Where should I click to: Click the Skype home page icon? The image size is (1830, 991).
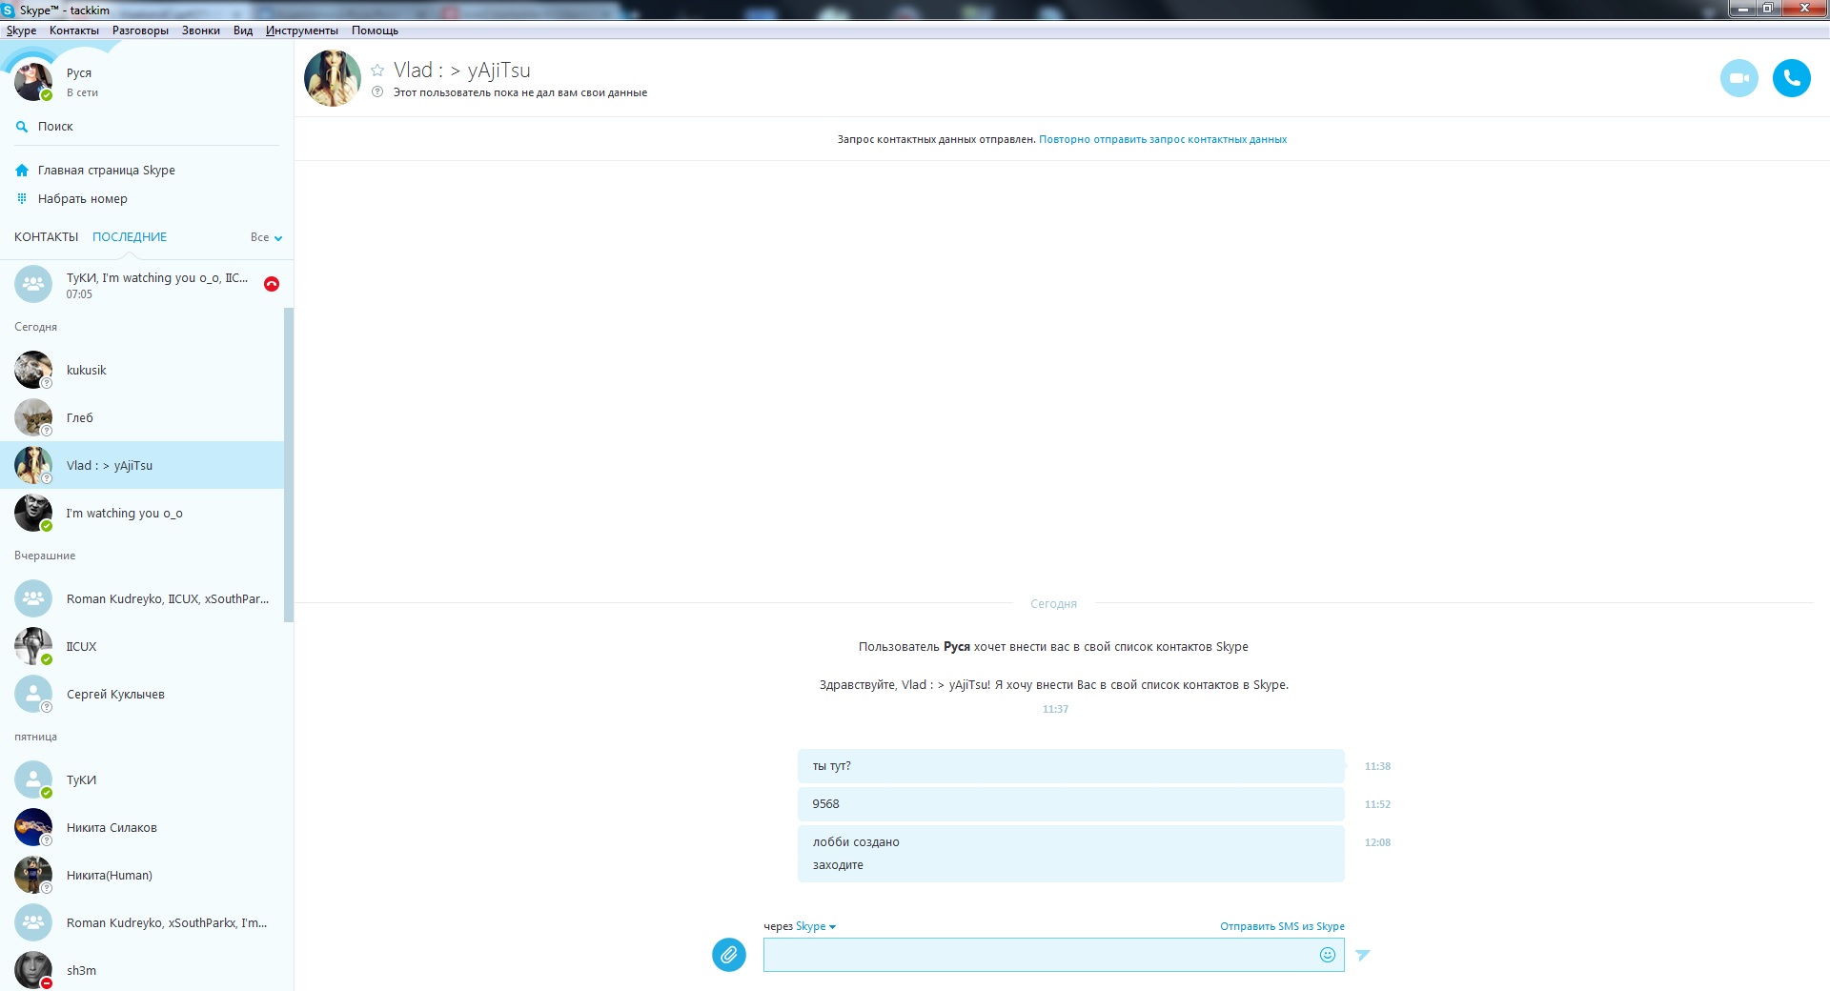point(22,171)
